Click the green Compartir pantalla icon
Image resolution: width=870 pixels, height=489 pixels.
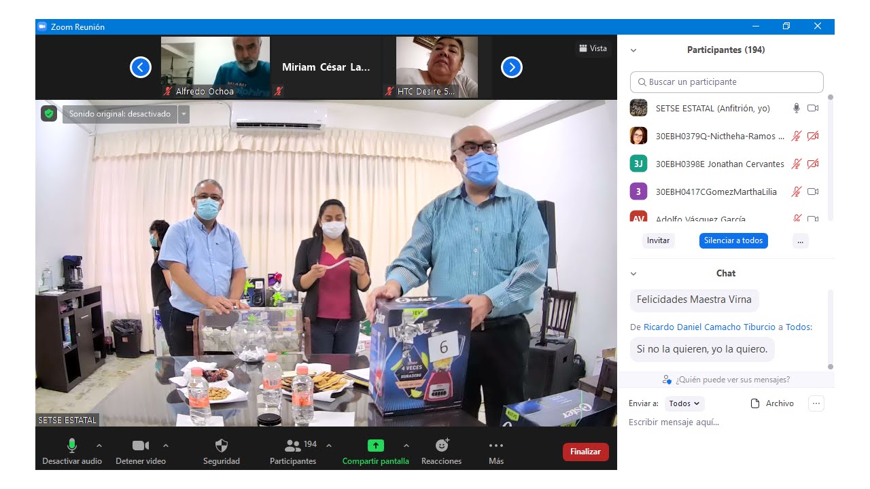click(376, 446)
